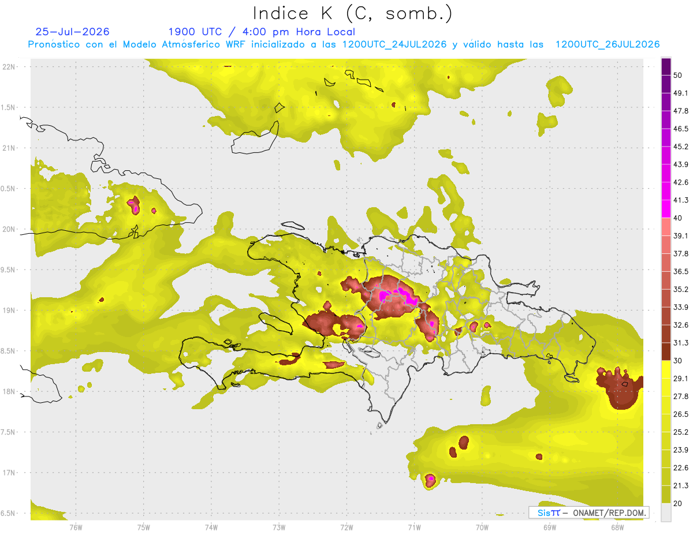The image size is (693, 535).
Task: Click the latitude axis label "20N"
Action: 9,229
